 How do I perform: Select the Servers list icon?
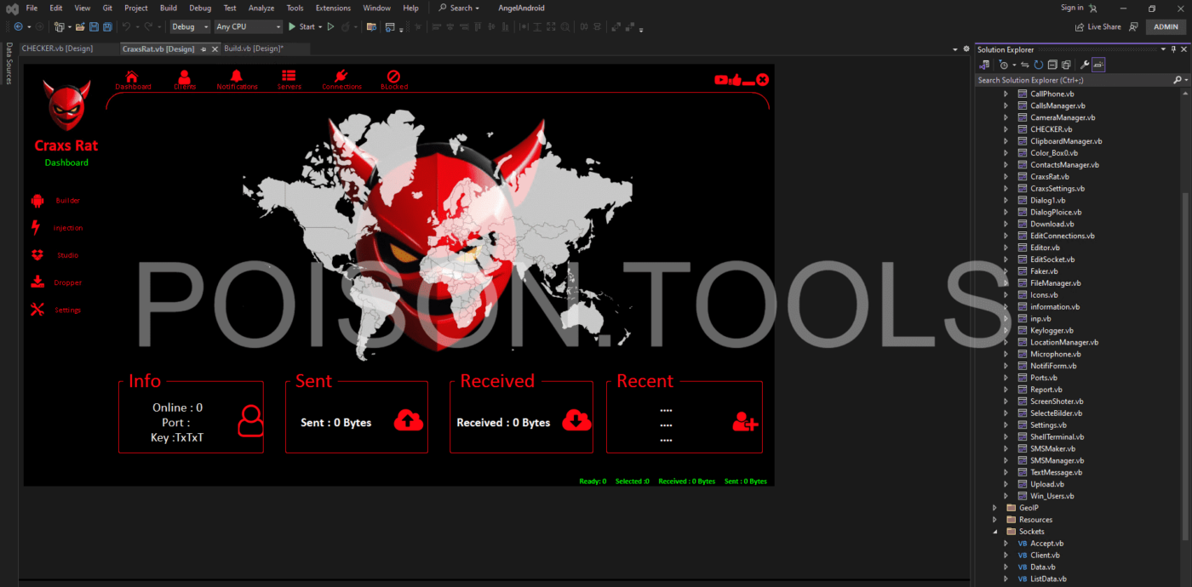(x=289, y=76)
